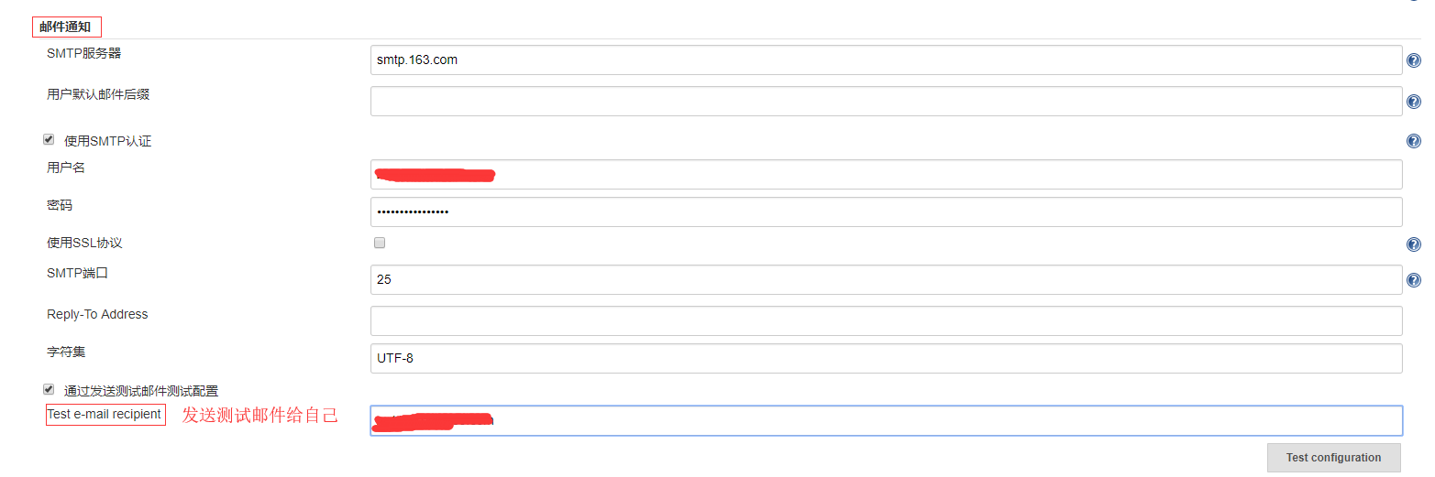Open help icon for 使用SSL协议
The height and width of the screenshot is (477, 1435).
click(1413, 244)
